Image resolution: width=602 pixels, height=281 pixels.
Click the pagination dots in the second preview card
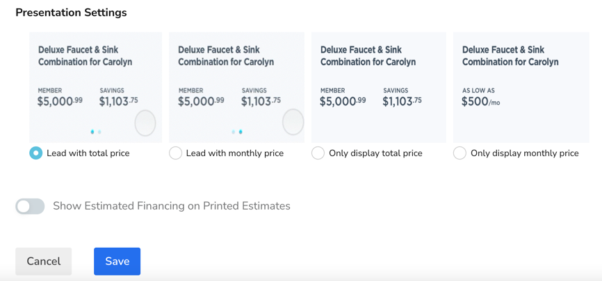[x=237, y=132]
